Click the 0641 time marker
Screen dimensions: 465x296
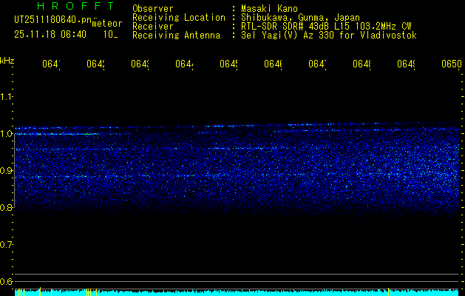[51, 64]
